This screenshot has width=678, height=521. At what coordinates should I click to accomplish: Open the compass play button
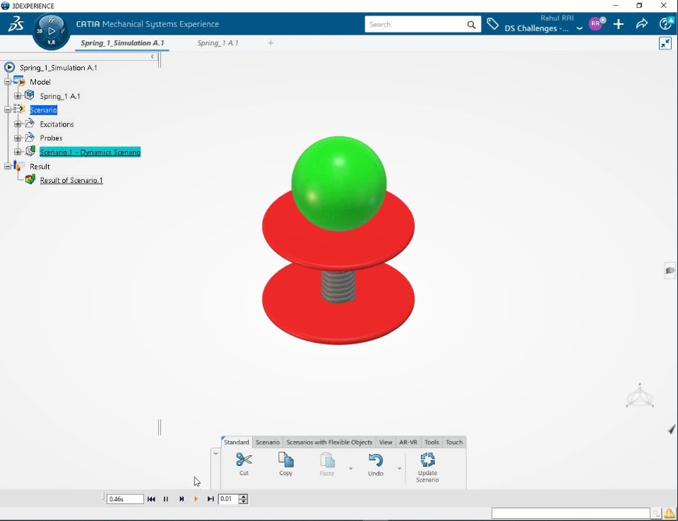click(52, 30)
